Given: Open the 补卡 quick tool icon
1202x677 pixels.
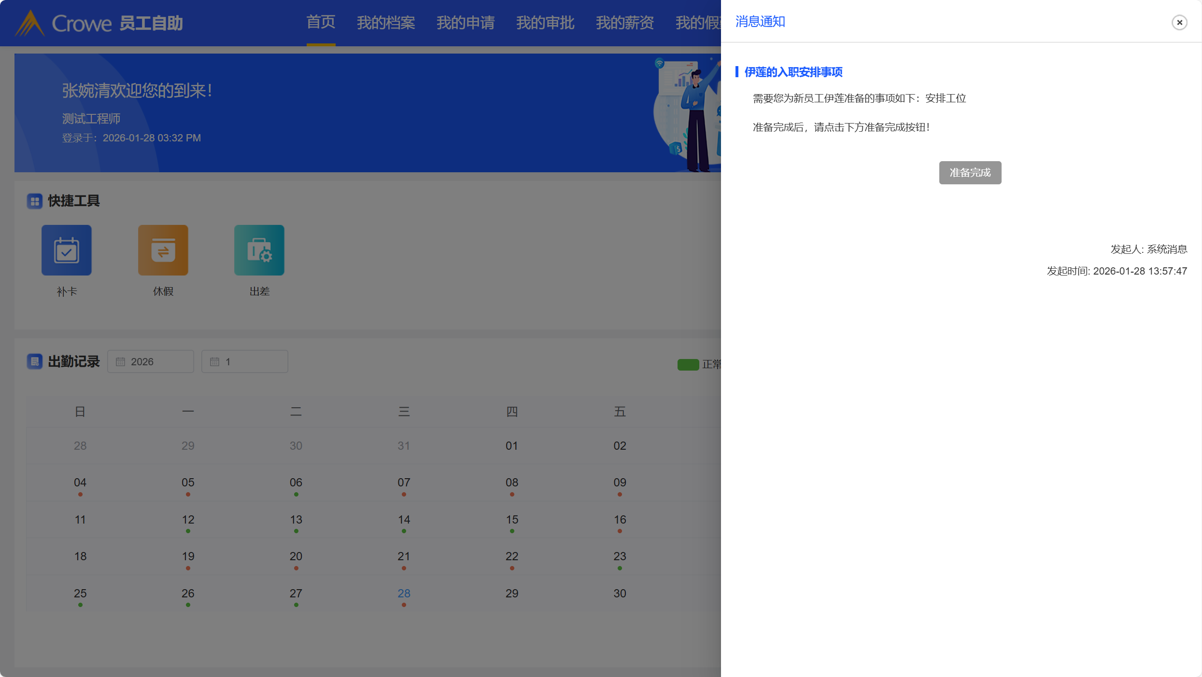Looking at the screenshot, I should click(x=66, y=250).
